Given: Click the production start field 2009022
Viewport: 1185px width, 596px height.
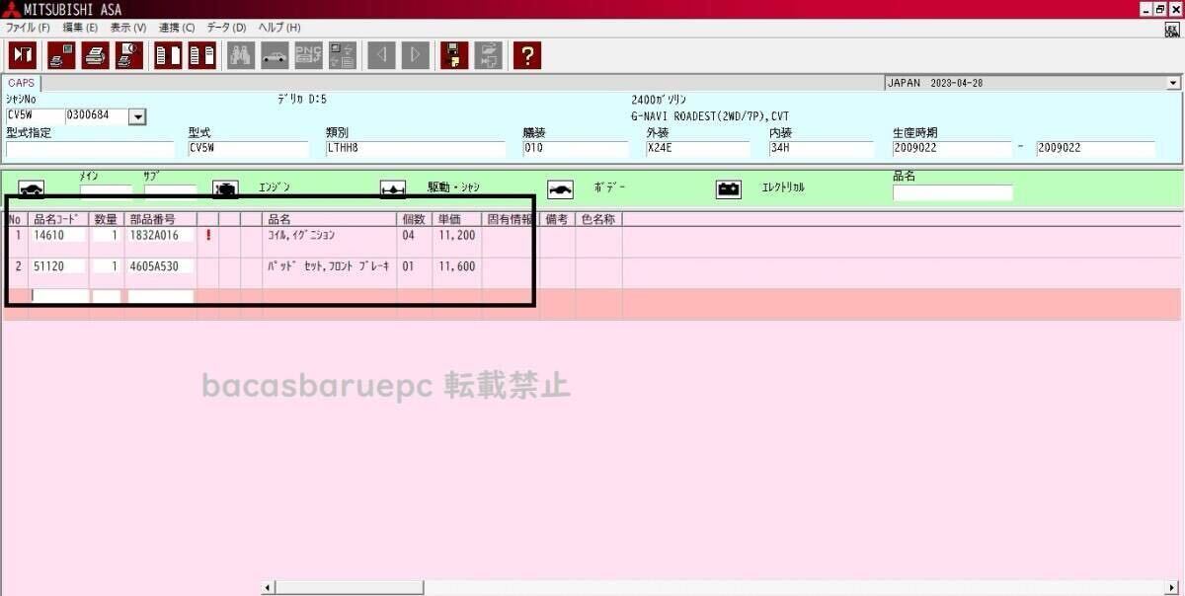Looking at the screenshot, I should click(951, 149).
